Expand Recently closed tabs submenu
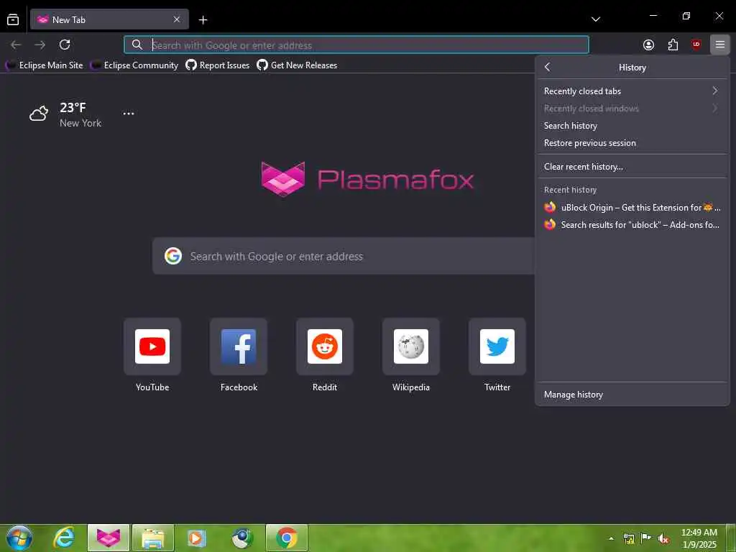The height and width of the screenshot is (552, 736). (632, 91)
